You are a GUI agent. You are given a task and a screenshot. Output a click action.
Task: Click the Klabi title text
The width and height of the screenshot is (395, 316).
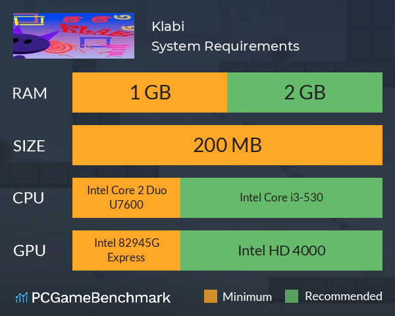pos(168,26)
